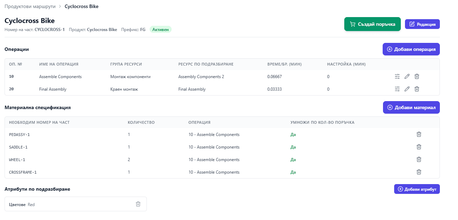Image resolution: width=458 pixels, height=220 pixels.
Task: Open settings sliders for operation 10
Action: [397, 76]
